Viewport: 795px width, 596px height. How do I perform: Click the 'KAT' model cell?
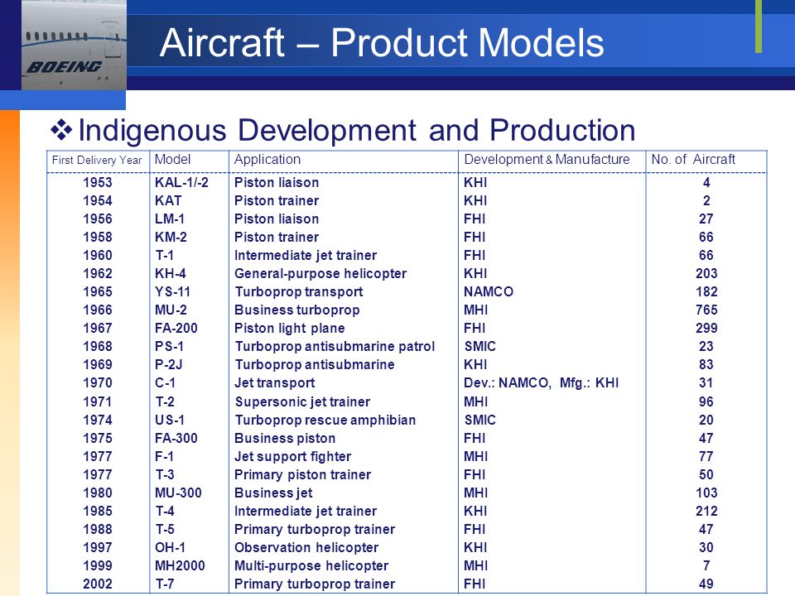click(168, 200)
